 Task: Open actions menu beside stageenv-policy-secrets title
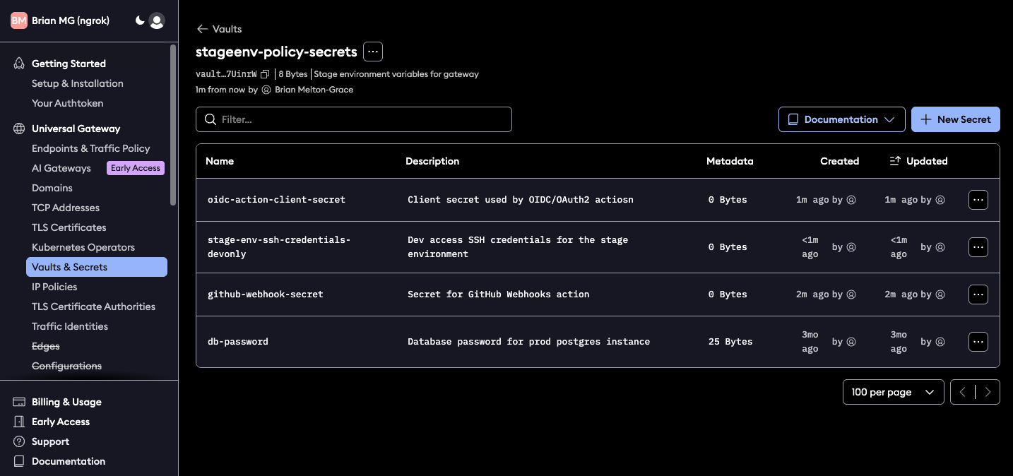click(372, 51)
